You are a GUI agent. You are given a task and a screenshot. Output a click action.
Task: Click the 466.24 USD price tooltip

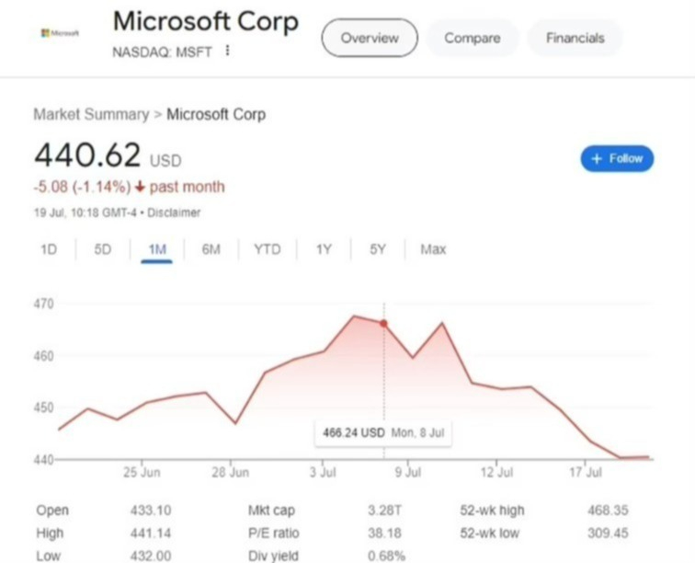click(383, 432)
